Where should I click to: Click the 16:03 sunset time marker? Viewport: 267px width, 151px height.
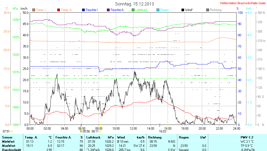pos(163,131)
